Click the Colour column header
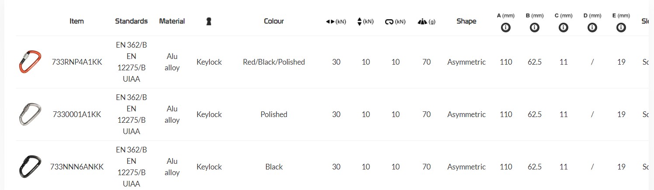Viewport: 654px width, 190px height. point(274,21)
